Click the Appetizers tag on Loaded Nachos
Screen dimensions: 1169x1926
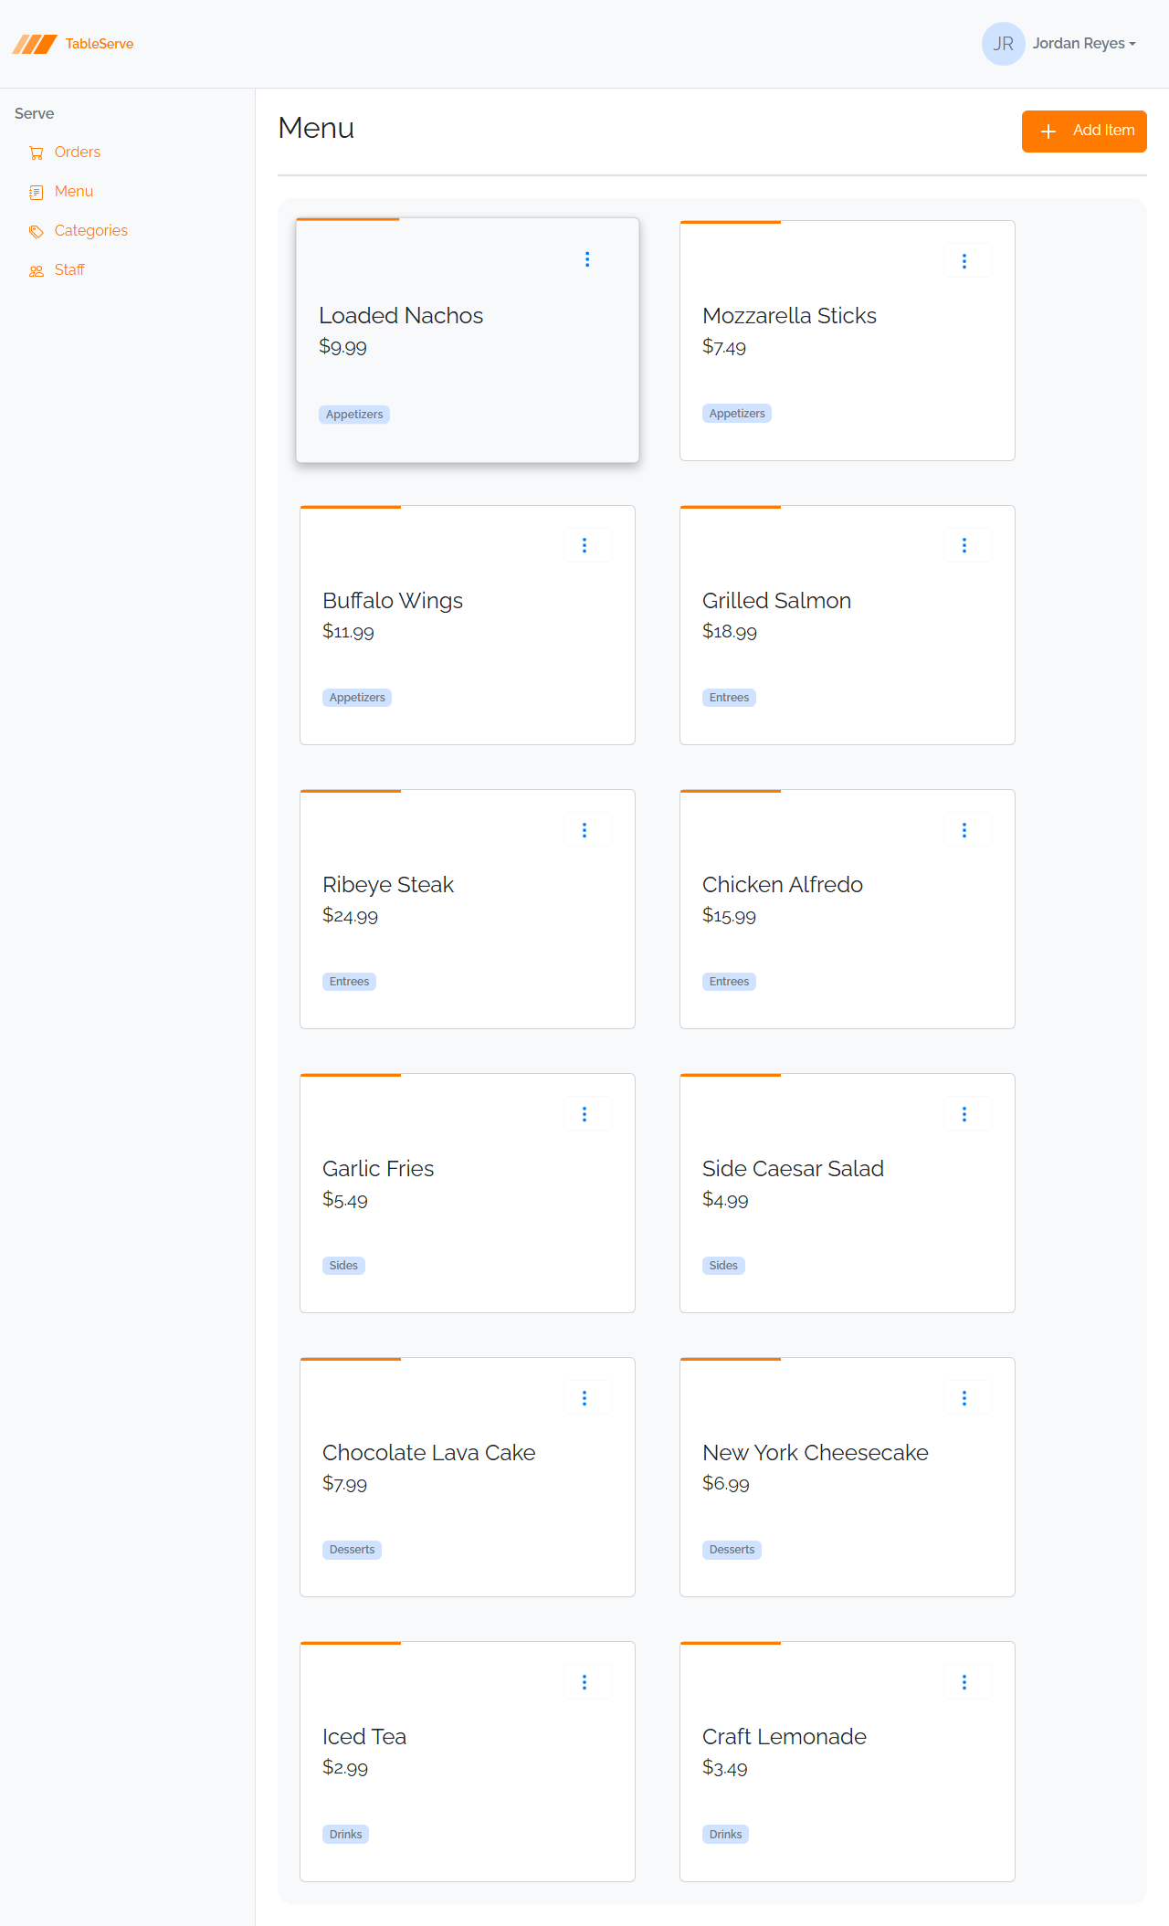click(x=354, y=415)
